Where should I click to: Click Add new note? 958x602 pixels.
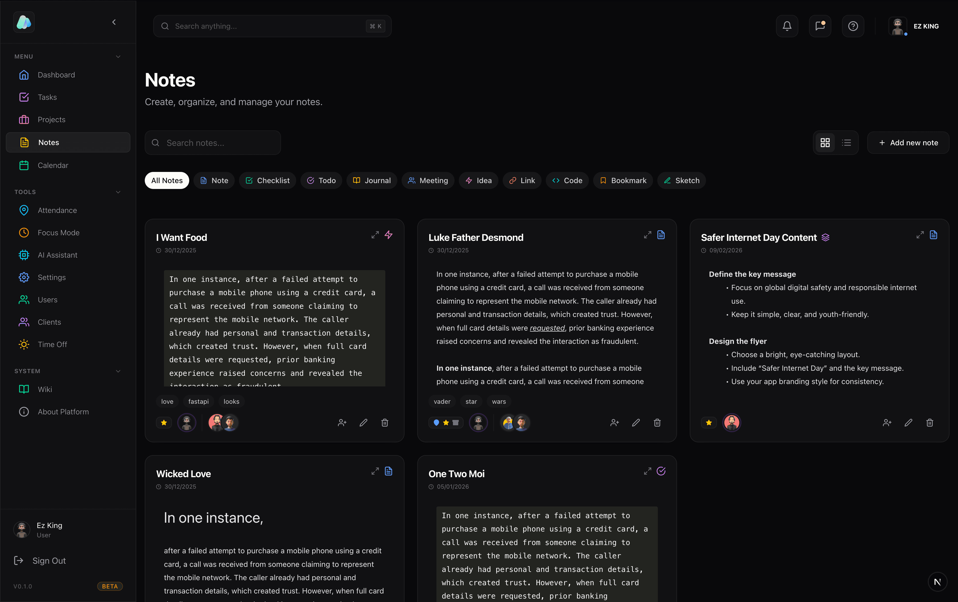(908, 143)
